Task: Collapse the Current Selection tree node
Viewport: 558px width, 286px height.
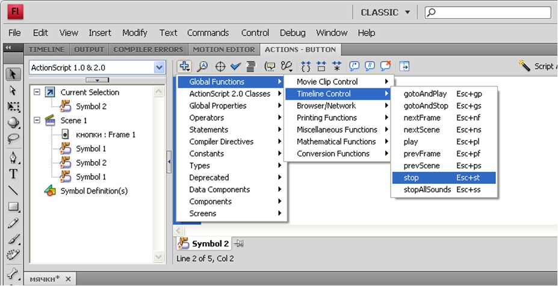Action: pyautogui.click(x=37, y=92)
